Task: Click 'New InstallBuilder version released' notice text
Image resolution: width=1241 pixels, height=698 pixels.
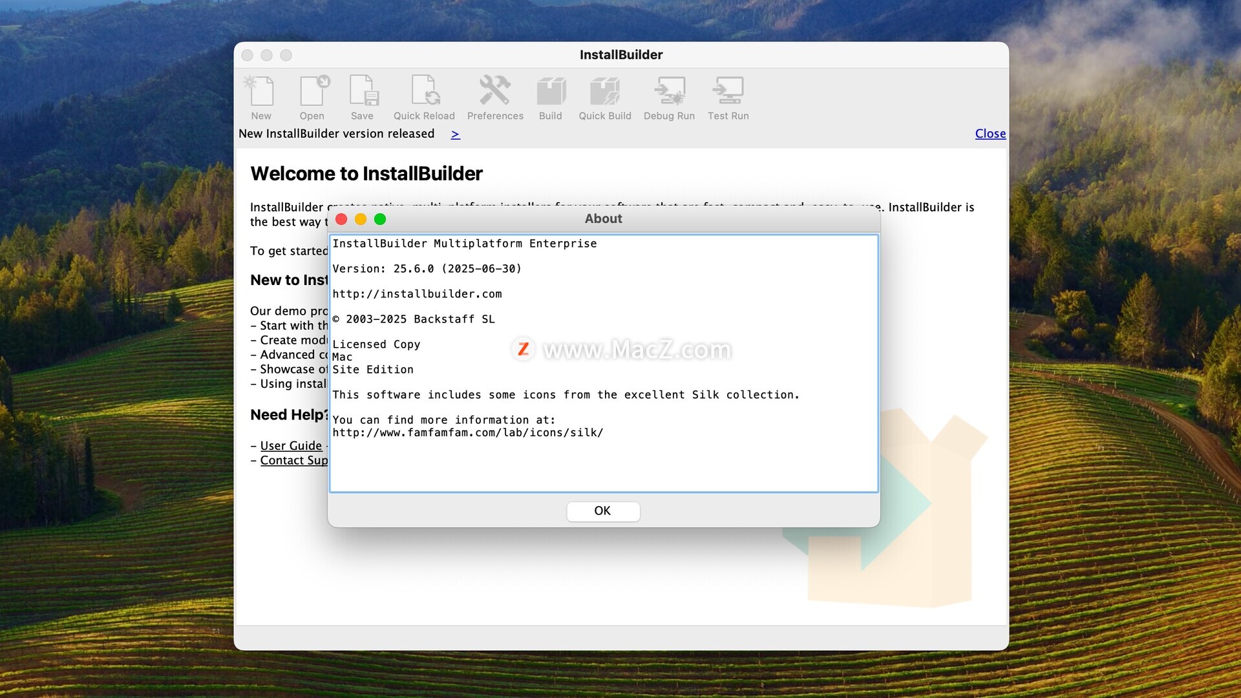Action: pyautogui.click(x=336, y=134)
